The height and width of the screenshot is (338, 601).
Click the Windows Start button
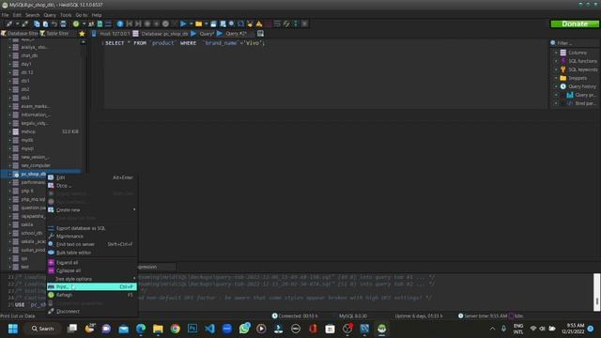point(13,329)
